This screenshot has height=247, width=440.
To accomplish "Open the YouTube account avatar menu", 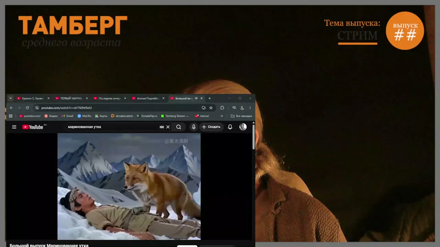I will [243, 127].
